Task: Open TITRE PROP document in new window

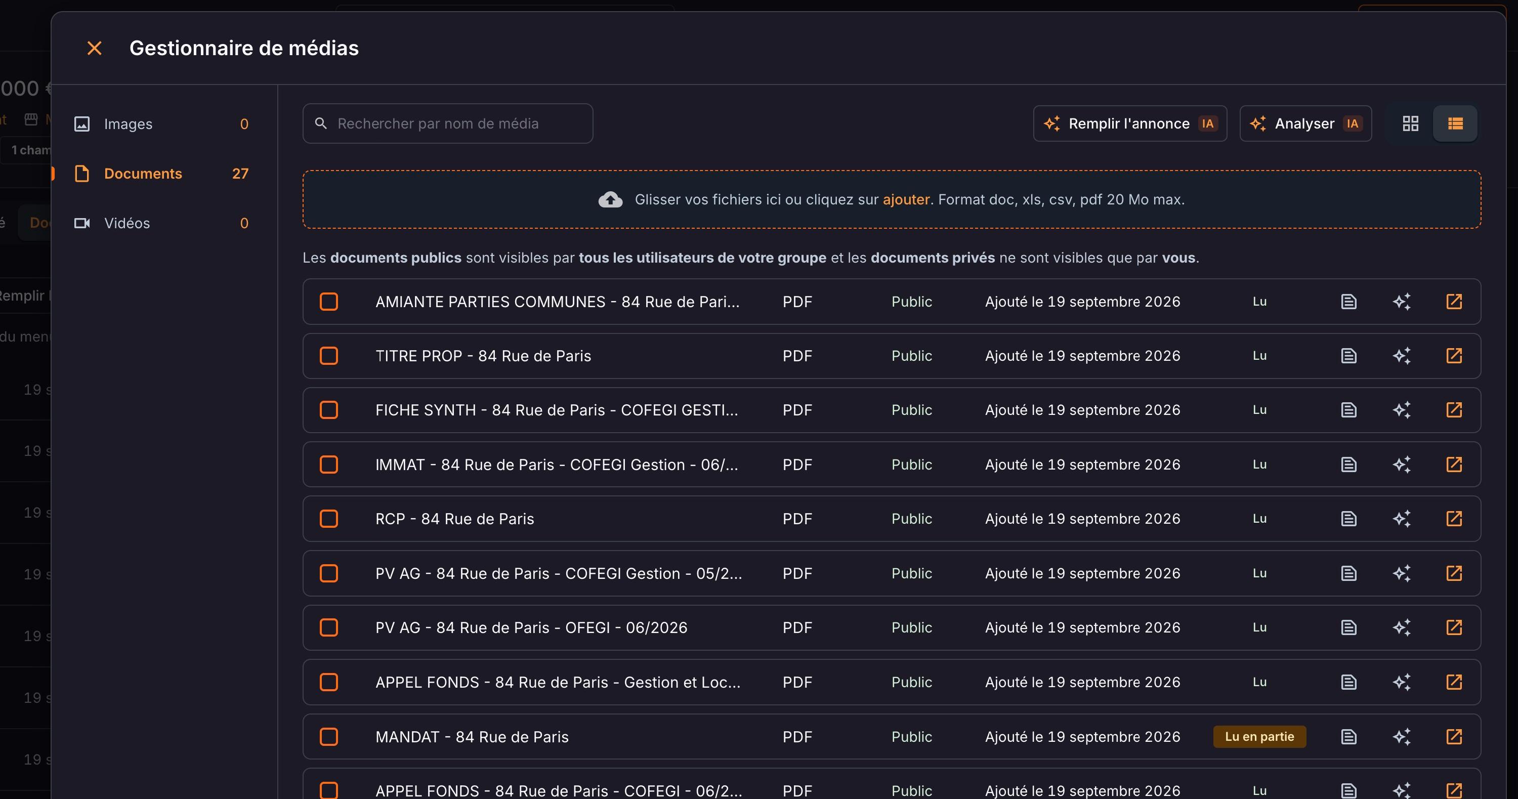Action: (1454, 356)
